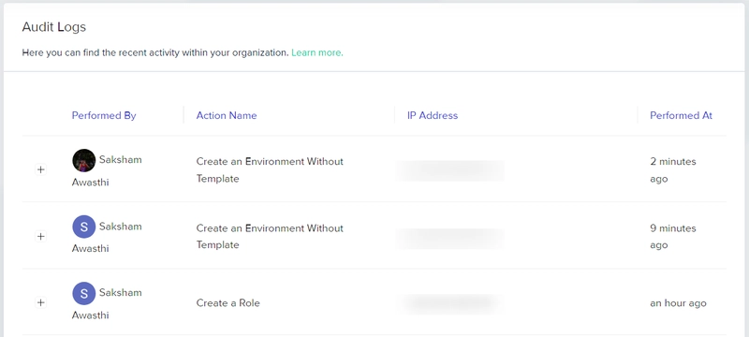Click the S avatar in second row
749x337 pixels.
point(84,227)
